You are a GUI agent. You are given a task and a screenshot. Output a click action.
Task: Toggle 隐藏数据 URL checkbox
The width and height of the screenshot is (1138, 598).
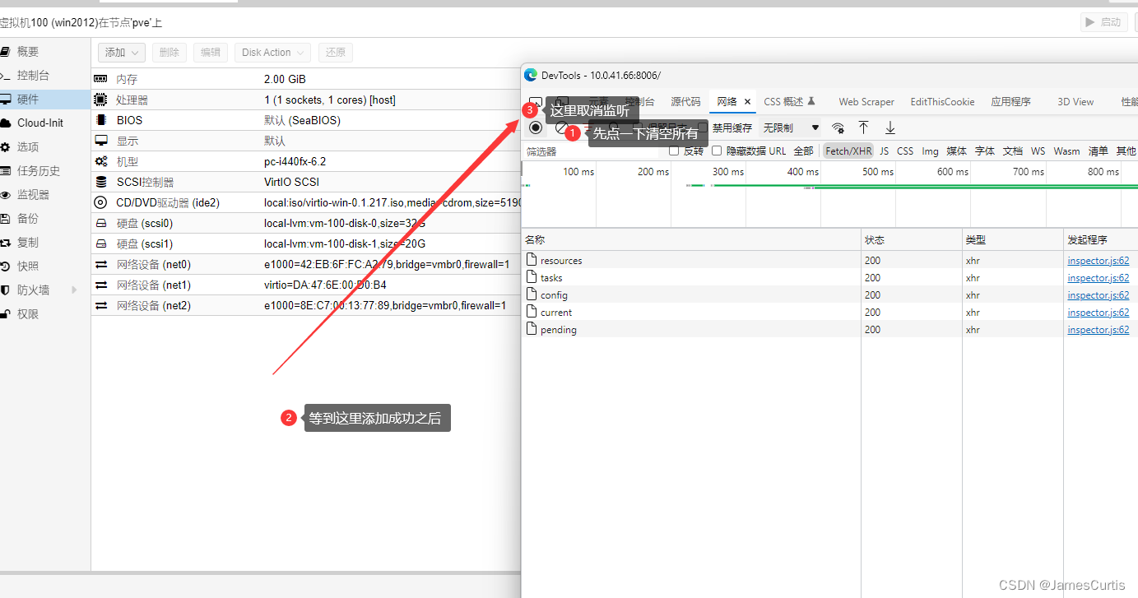tap(717, 151)
